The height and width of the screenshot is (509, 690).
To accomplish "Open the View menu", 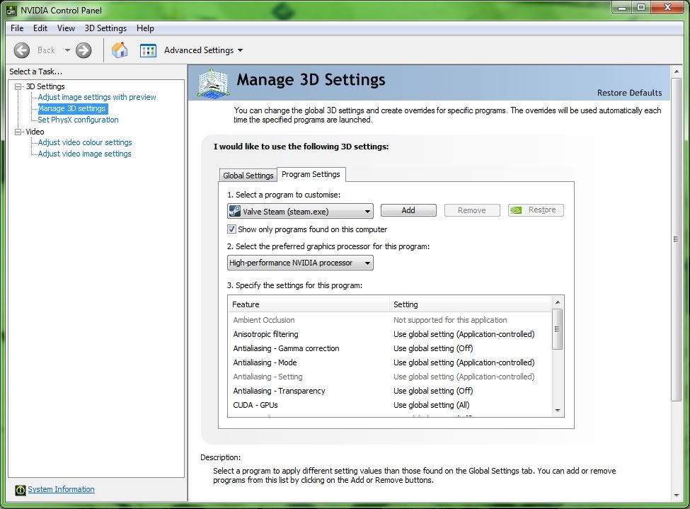I will [66, 28].
